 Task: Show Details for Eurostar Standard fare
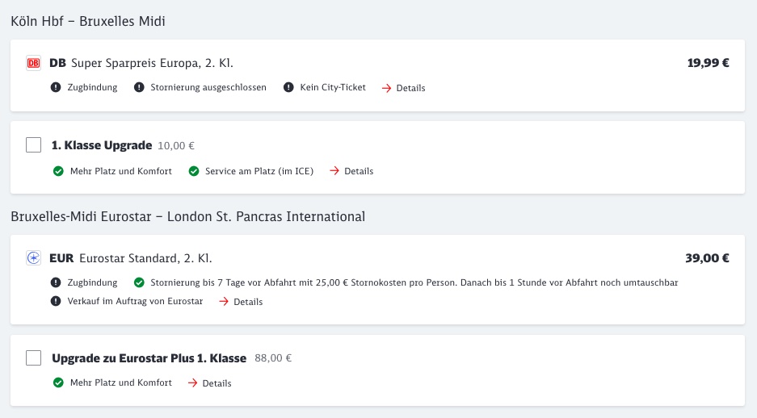[241, 302]
